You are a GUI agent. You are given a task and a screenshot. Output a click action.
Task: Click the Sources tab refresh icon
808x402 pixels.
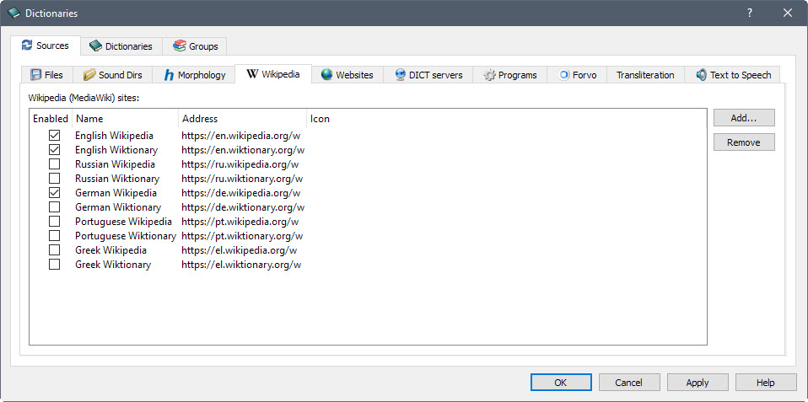coord(27,46)
